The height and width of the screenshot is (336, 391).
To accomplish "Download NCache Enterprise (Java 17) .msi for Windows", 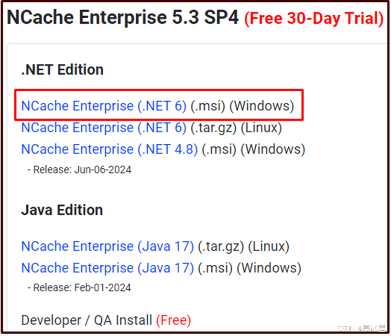I will point(106,268).
